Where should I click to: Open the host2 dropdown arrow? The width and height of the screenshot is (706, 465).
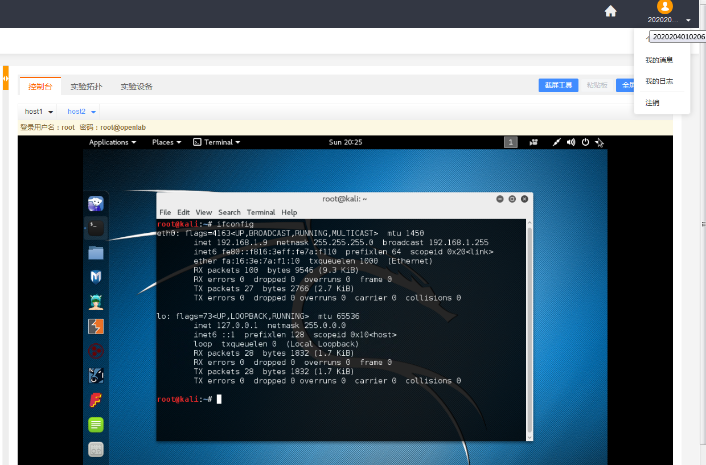coord(93,112)
